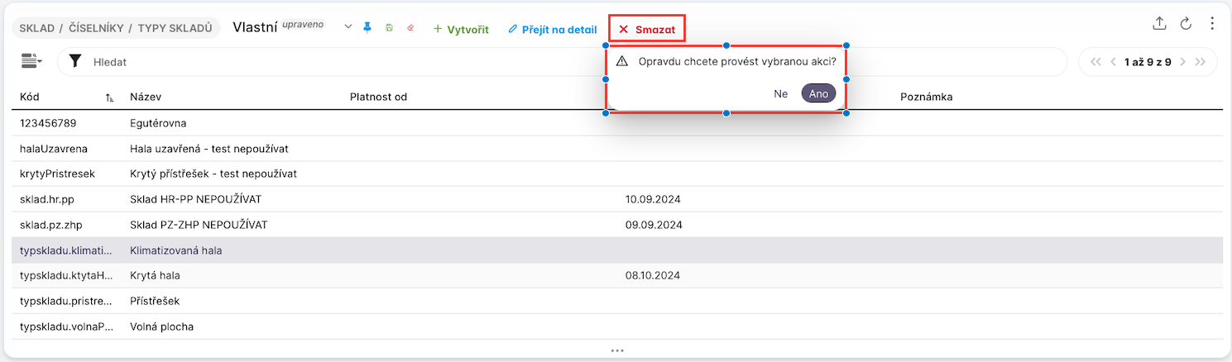Expand the Vlastní view dropdown chevron
This screenshot has width=1232, height=362.
pos(348,27)
